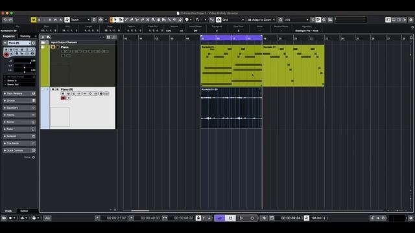Open the transport setup gear at bottom right
The image size is (415, 233).
410,218
